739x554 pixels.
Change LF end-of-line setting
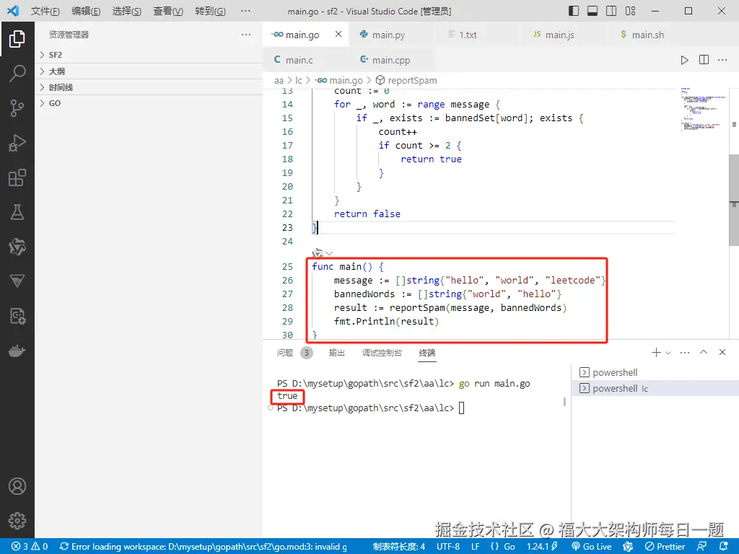pyautogui.click(x=475, y=547)
